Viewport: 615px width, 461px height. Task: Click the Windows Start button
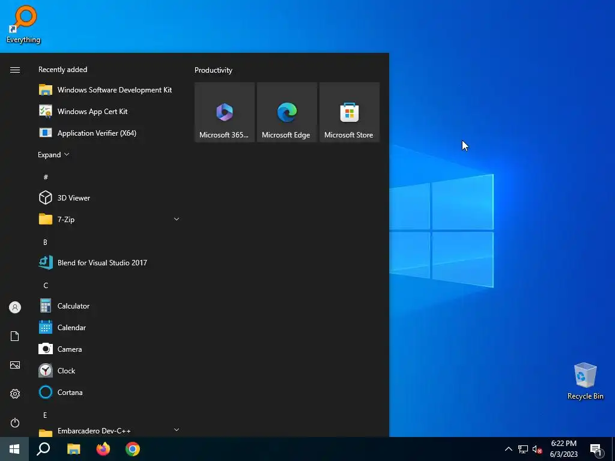tap(14, 449)
